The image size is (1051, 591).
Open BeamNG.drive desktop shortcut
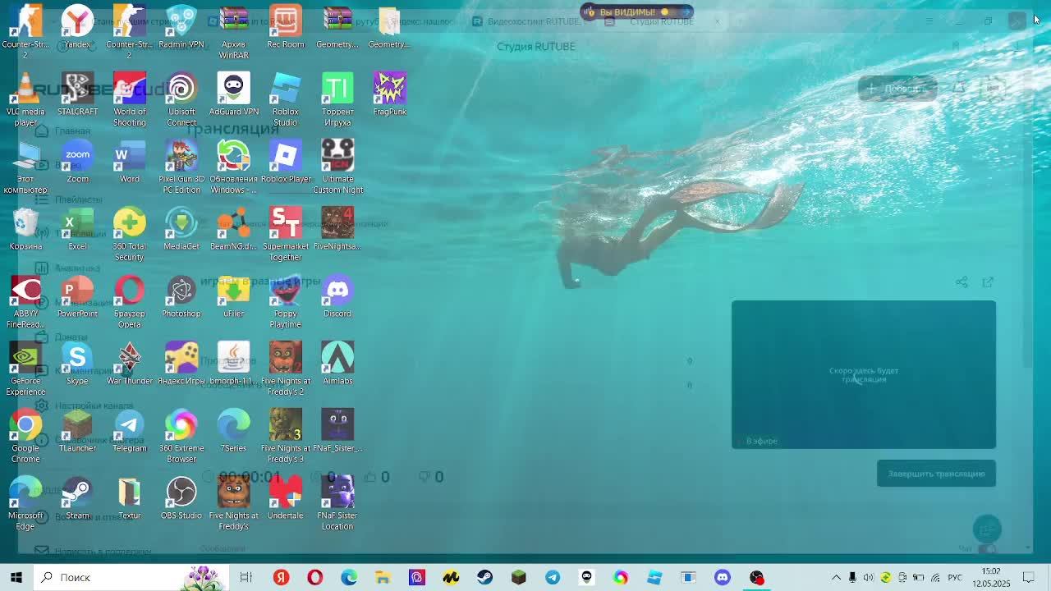[233, 229]
